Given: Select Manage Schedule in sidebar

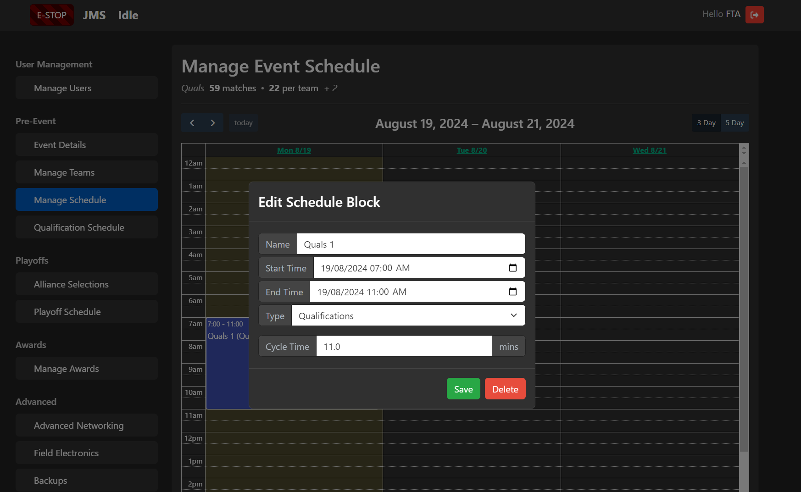Looking at the screenshot, I should (x=87, y=200).
